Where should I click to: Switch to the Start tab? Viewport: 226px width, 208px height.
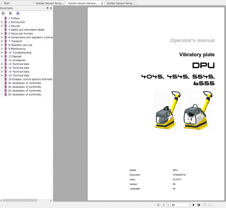(7, 3)
